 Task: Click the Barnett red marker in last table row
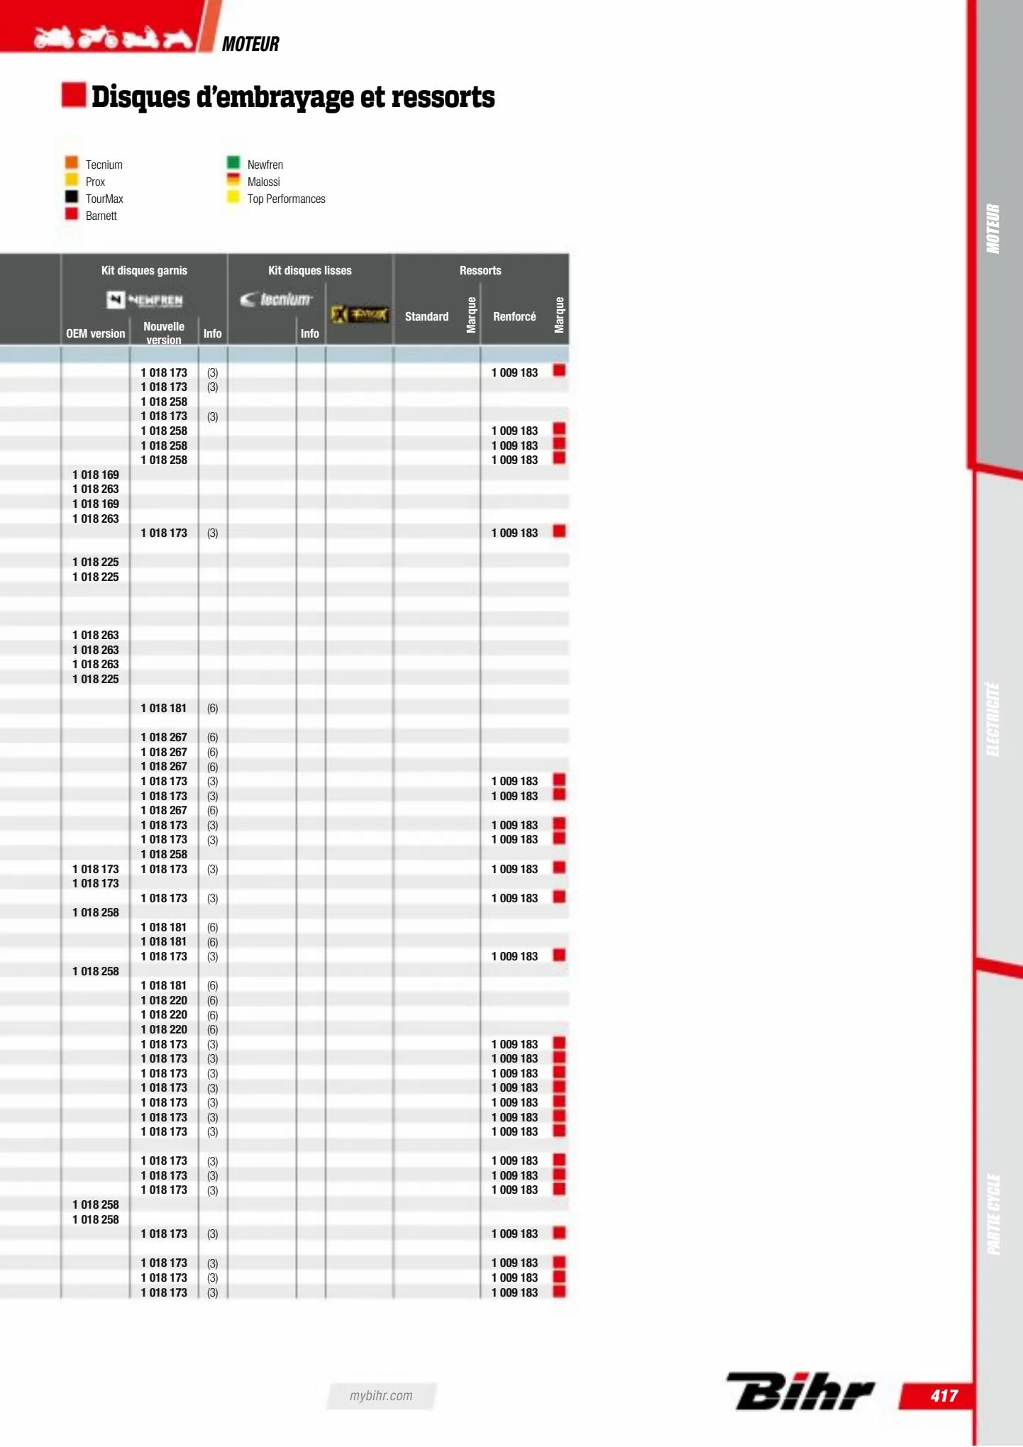click(x=559, y=1291)
